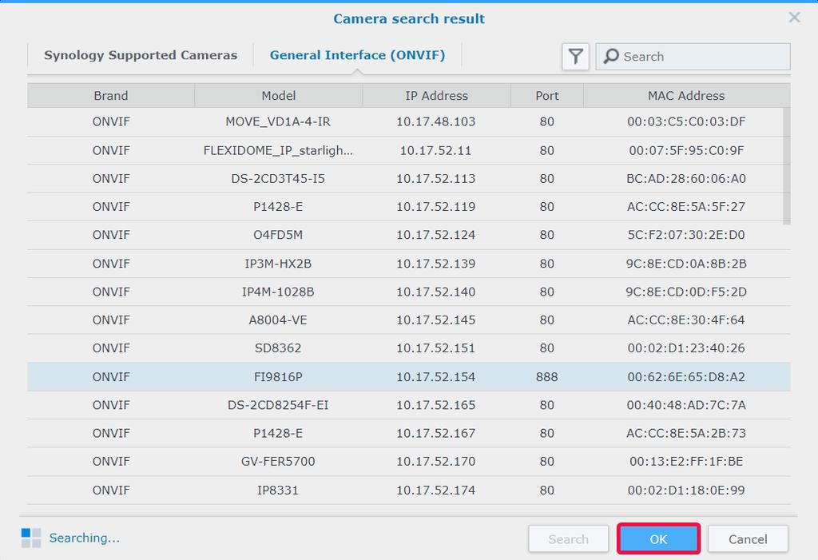Select the highlighted FI9816P camera
The image size is (818, 560).
coord(408,377)
